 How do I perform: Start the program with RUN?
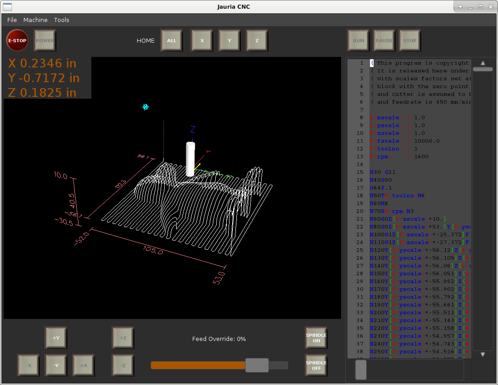click(x=358, y=40)
